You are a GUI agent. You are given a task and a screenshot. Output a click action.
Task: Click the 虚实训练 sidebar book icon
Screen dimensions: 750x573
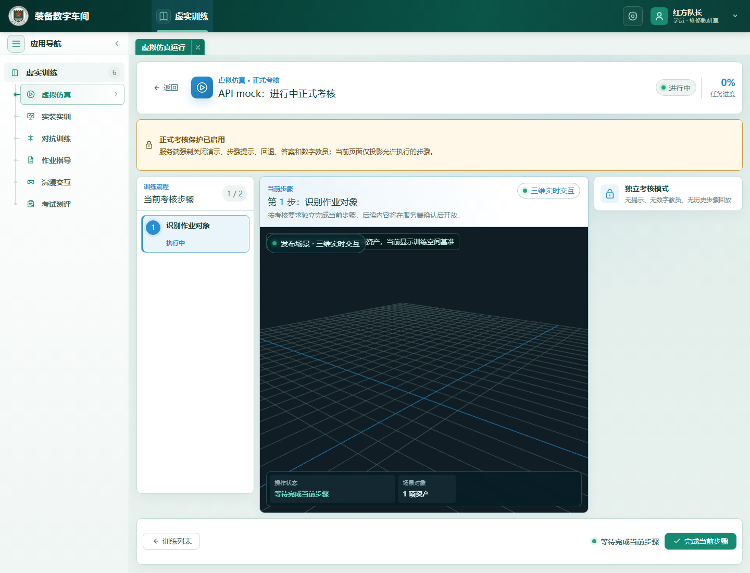click(15, 72)
